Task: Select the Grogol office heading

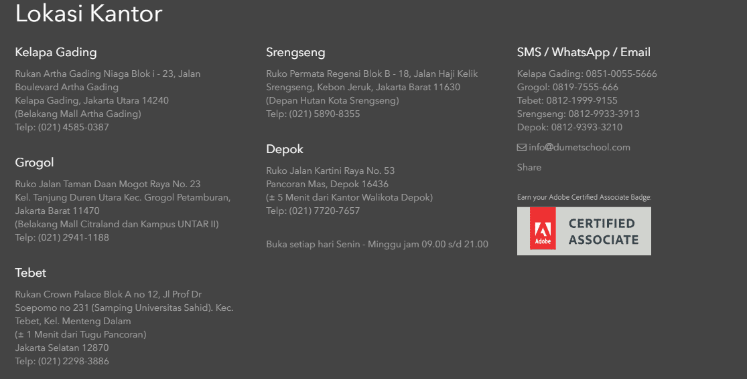Action: (34, 162)
